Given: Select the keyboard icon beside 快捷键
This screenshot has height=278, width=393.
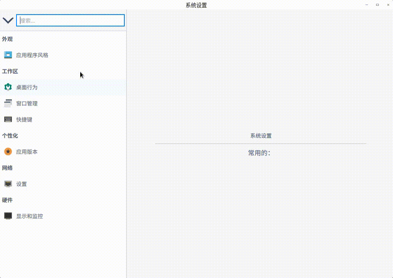Looking at the screenshot, I should [x=8, y=119].
